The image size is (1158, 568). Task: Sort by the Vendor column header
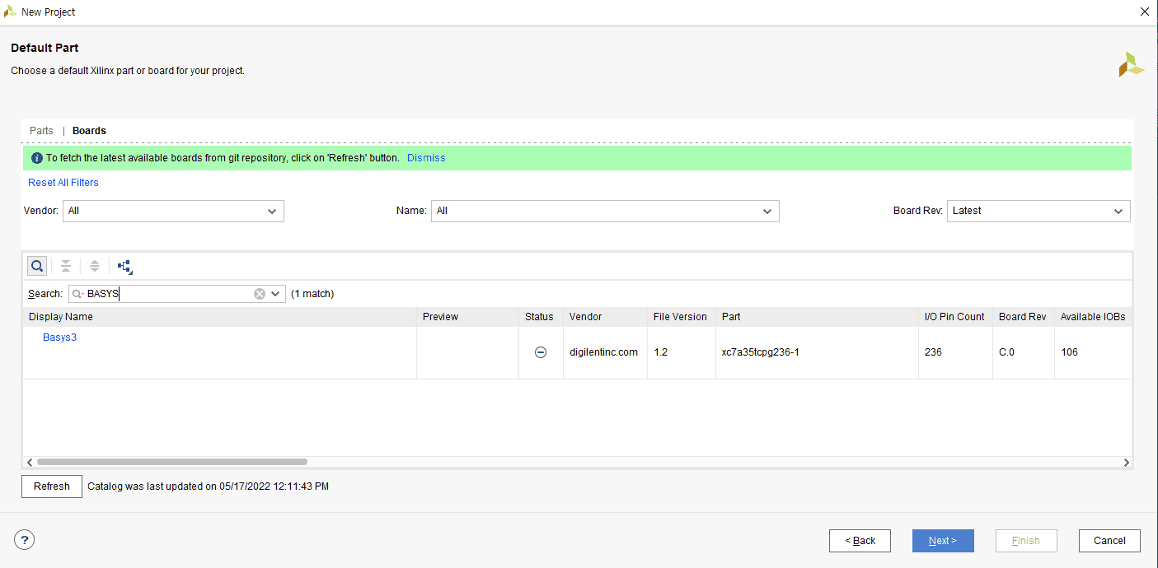[x=605, y=317]
